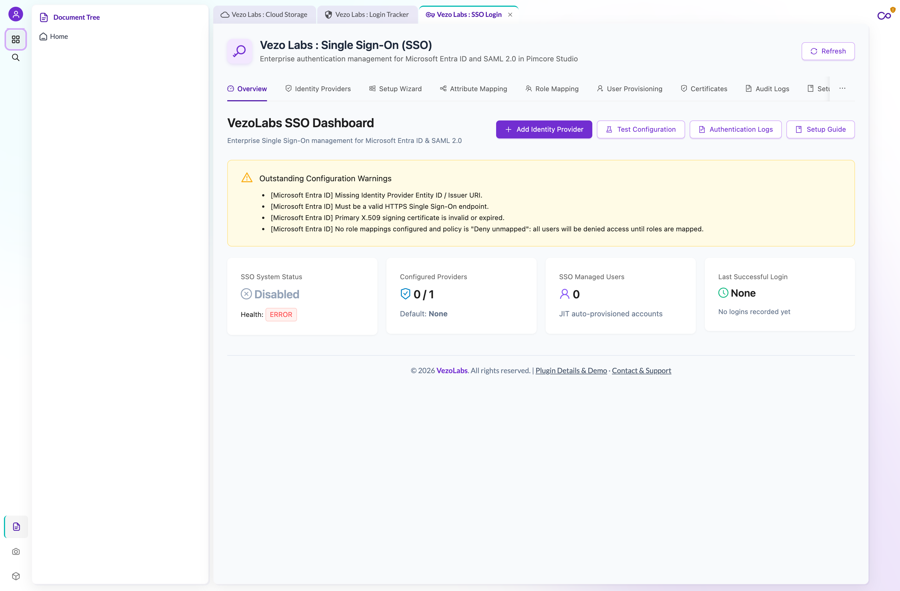The height and width of the screenshot is (591, 900).
Task: Click the 'Default: None' text
Action: point(424,314)
